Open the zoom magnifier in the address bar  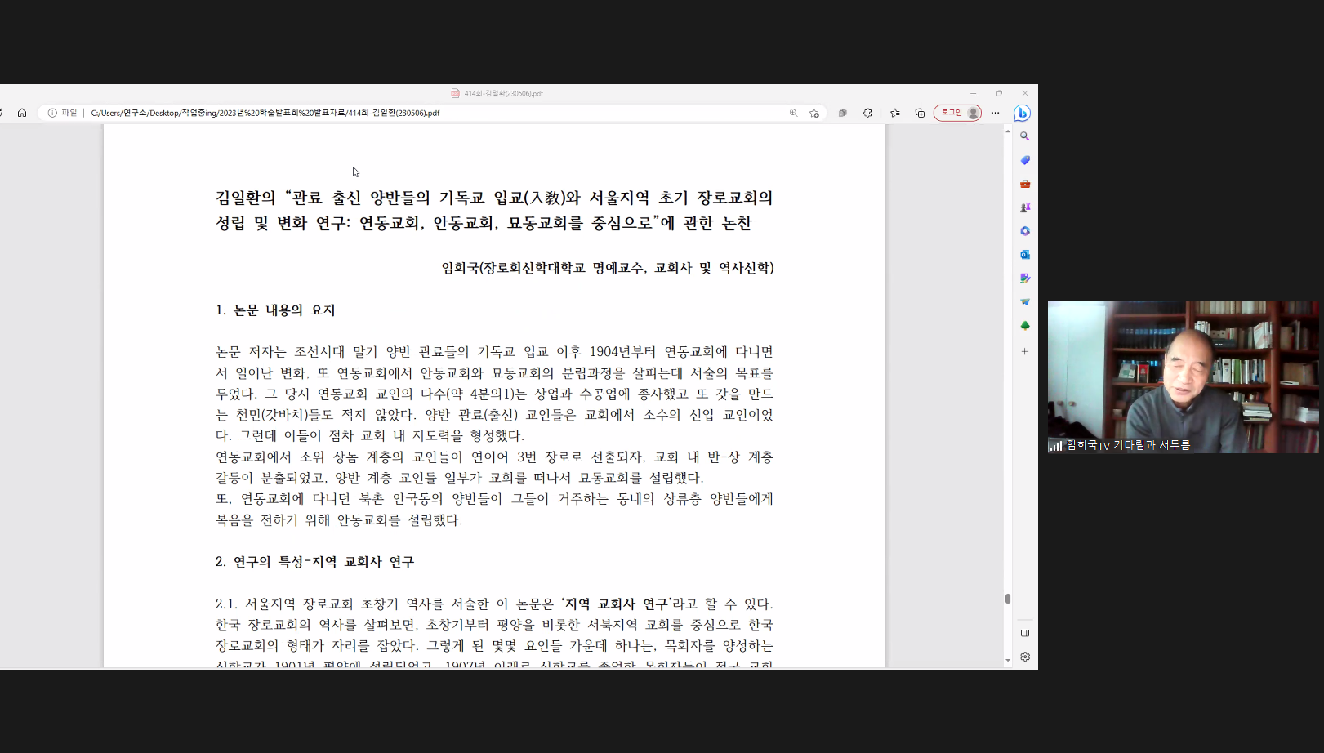coord(793,113)
